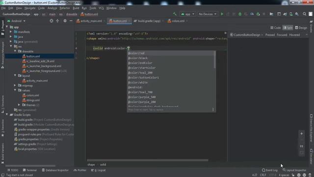This screenshot has height=177, width=314.
Task: Open the TODO tool window
Action: point(13,170)
